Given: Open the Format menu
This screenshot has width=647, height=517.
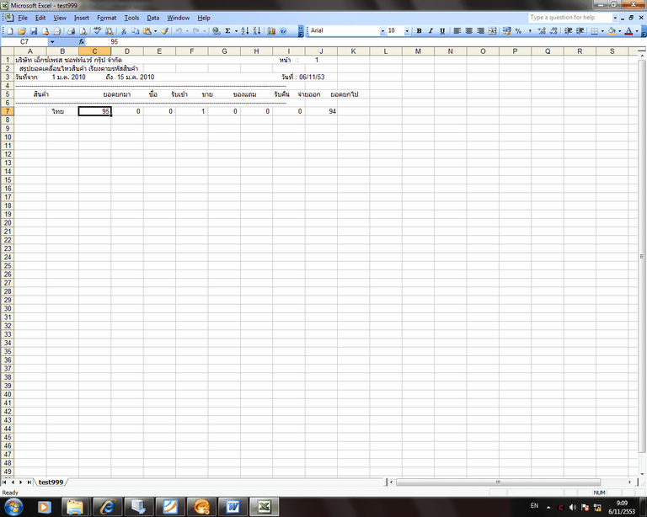Looking at the screenshot, I should click(106, 18).
